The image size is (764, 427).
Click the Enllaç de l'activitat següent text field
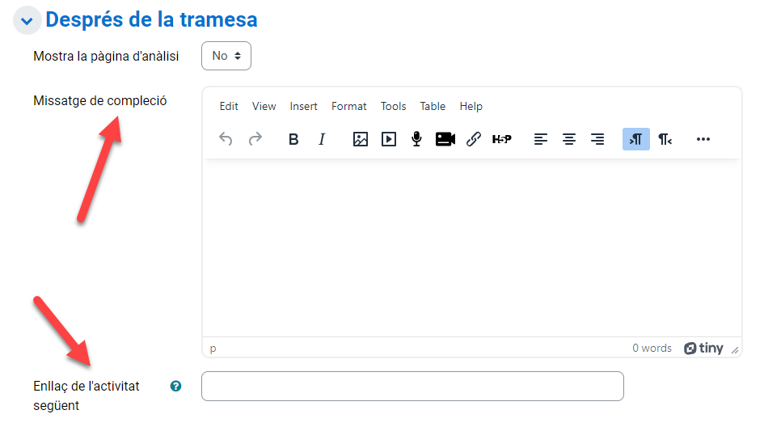point(412,387)
